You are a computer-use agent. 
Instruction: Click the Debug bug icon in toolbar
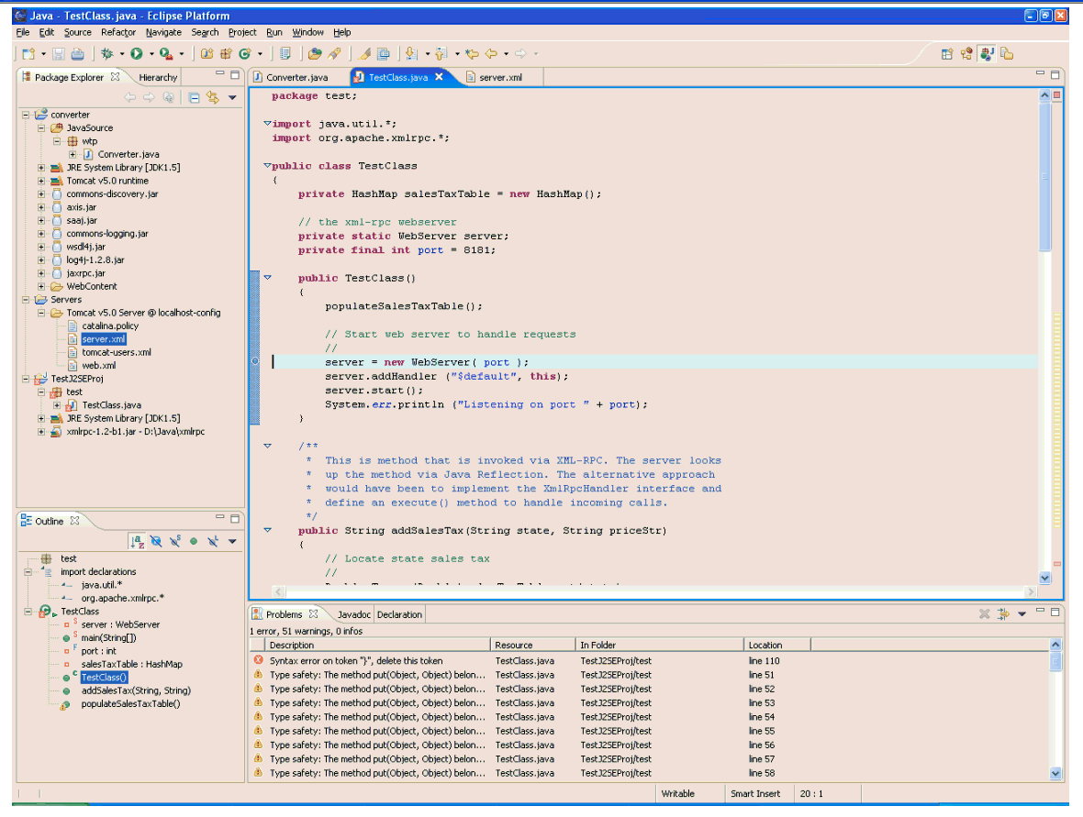click(x=106, y=54)
